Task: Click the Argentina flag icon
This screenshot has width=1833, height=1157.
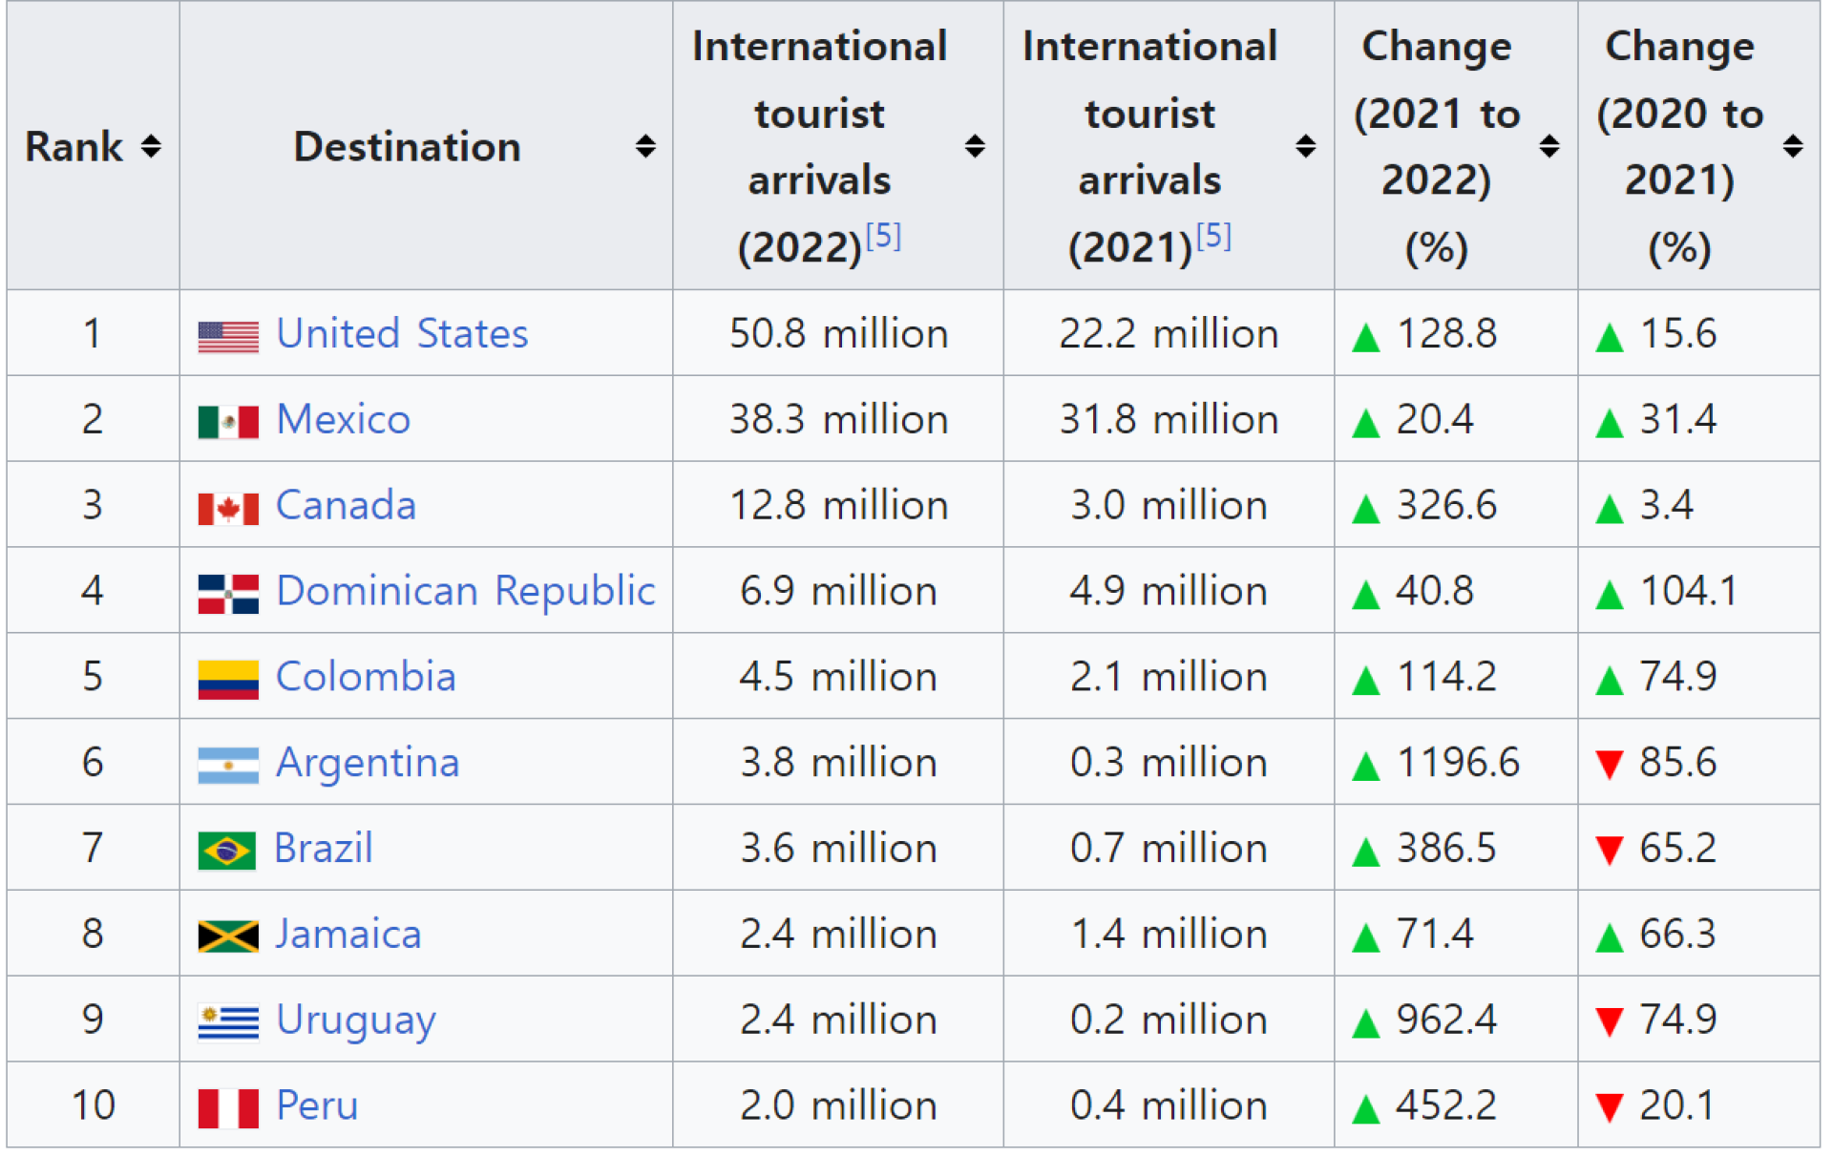Action: click(x=228, y=765)
